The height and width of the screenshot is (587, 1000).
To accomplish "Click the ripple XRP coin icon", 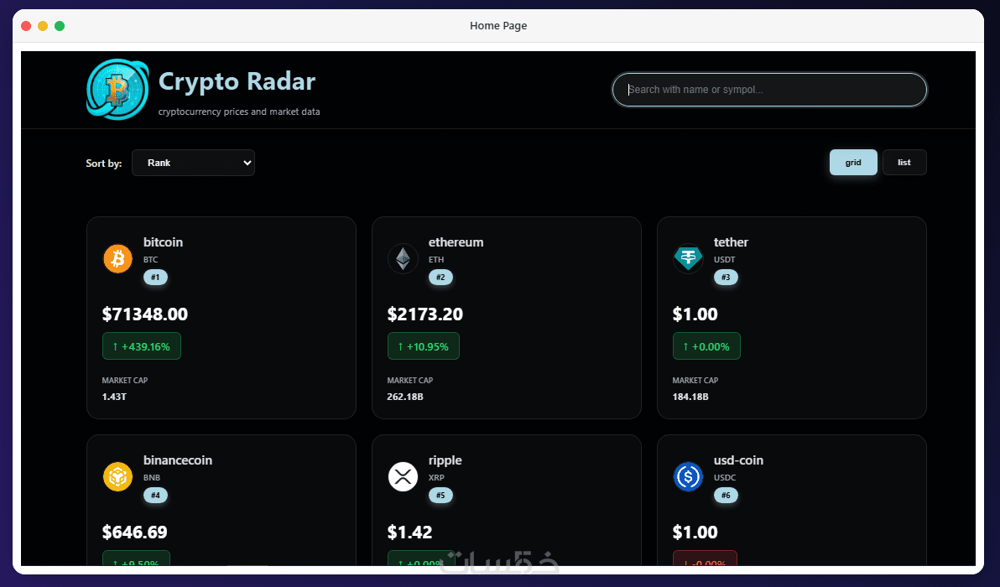I will (x=403, y=476).
